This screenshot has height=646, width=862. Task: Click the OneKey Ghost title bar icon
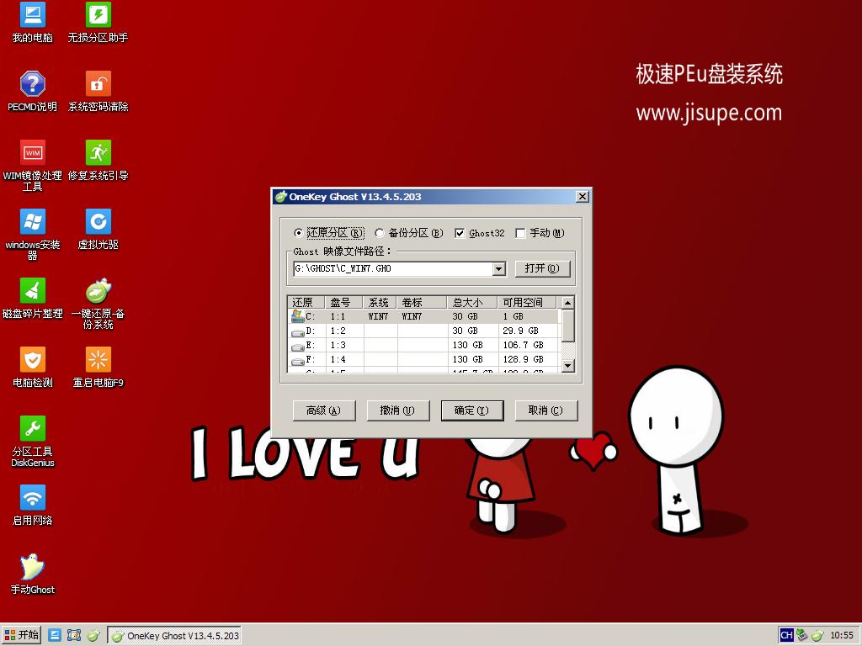click(280, 197)
